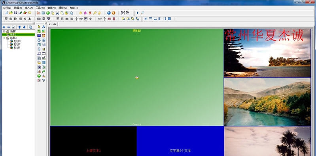The width and height of the screenshot is (316, 156).
Task: Click the red 常州华夏杰诚 title text
Action: 264,35
